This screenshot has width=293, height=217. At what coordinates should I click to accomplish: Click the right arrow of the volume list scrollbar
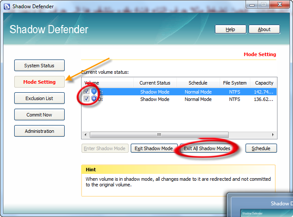coord(273,135)
